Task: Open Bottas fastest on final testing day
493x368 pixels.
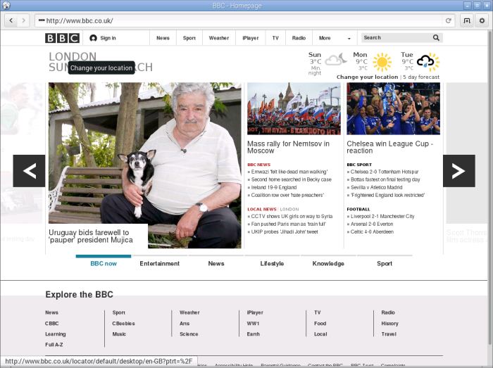Action: tap(385, 179)
